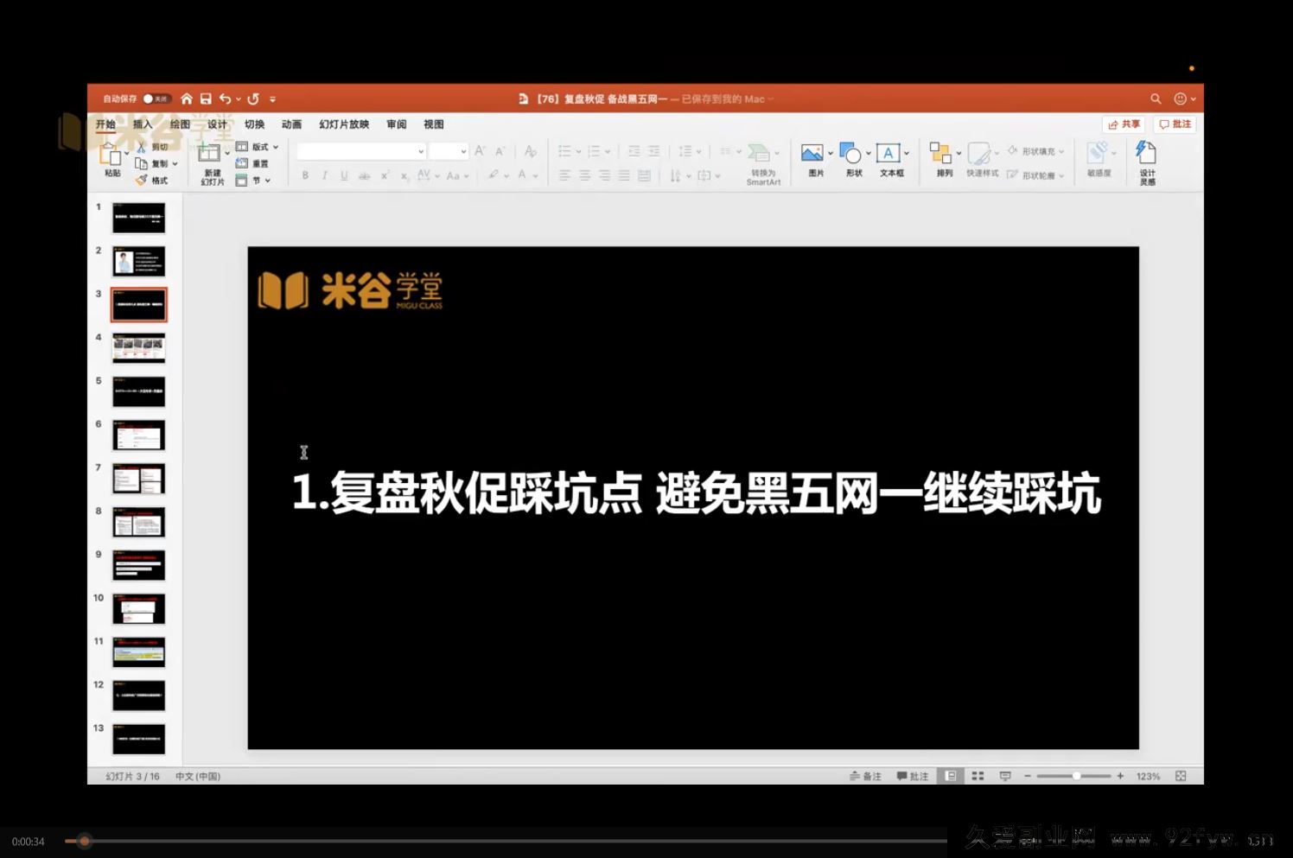Switch to the 插入 (Insert) ribbon tab
This screenshot has height=858, width=1293.
[x=141, y=124]
